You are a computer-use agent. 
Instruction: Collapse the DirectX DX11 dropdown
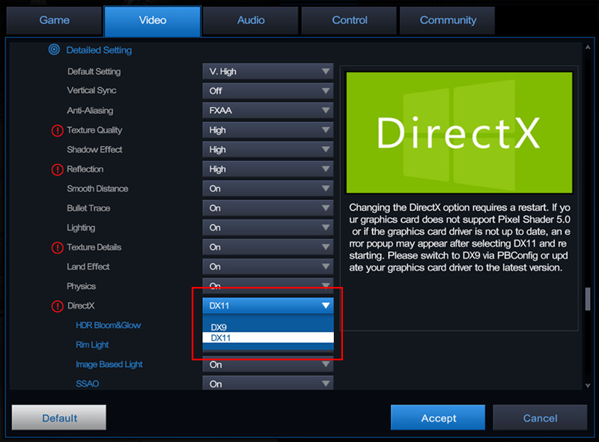(x=268, y=306)
